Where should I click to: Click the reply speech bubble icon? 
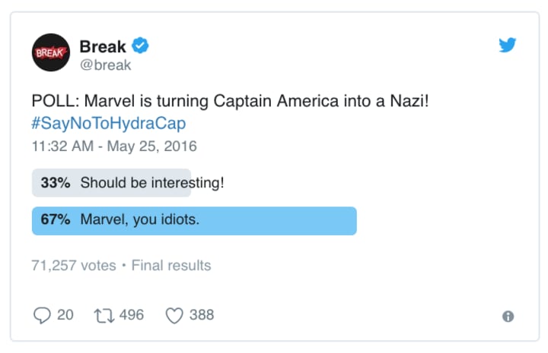(x=42, y=314)
